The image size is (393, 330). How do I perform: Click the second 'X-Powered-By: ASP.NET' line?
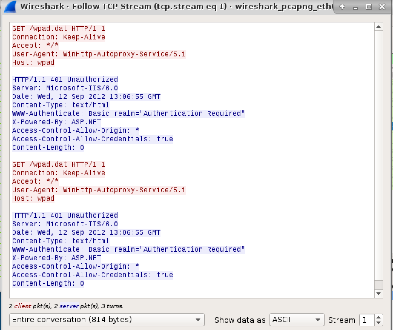click(x=56, y=258)
